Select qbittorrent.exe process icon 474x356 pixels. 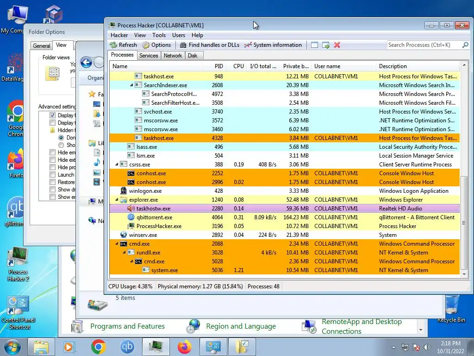(x=131, y=217)
